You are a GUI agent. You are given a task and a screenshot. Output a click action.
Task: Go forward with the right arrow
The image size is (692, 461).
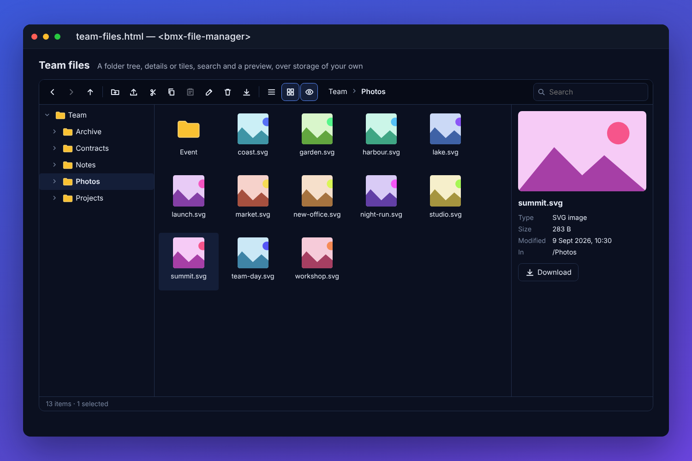[x=71, y=92]
